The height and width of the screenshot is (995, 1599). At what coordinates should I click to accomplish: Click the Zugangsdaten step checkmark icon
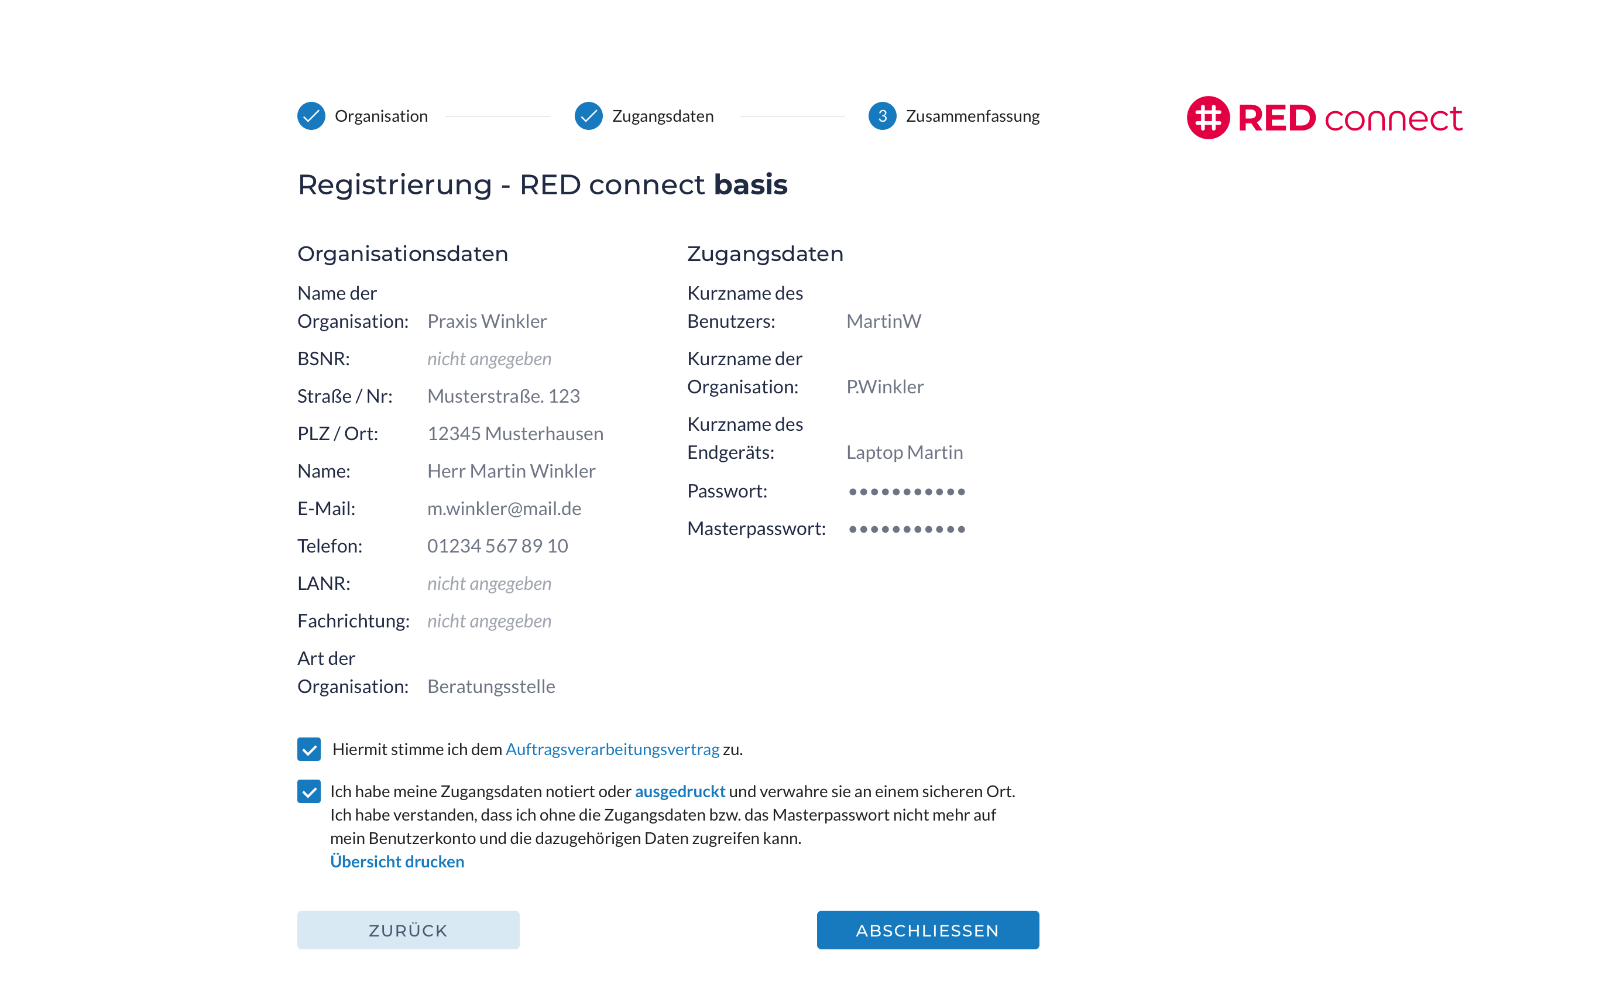point(588,116)
